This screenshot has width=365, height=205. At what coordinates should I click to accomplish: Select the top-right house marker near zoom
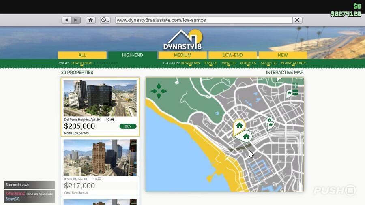pyautogui.click(x=289, y=94)
